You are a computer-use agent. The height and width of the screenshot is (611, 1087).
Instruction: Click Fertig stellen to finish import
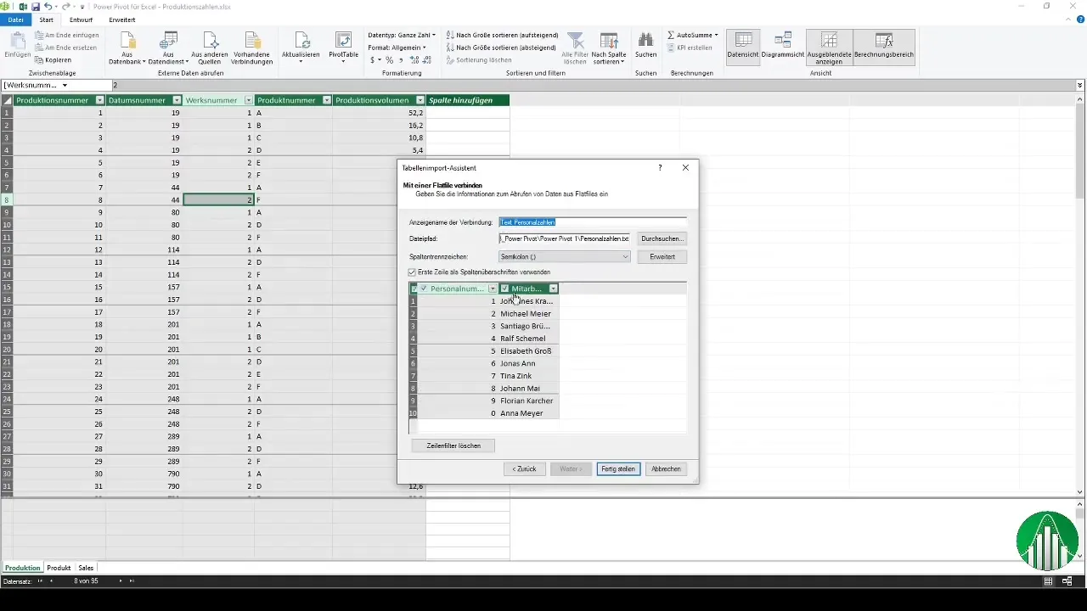tap(619, 468)
